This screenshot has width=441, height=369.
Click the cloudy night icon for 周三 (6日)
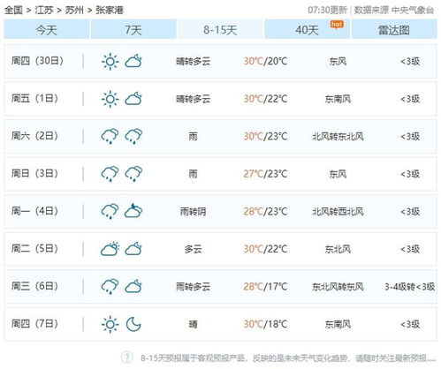pos(133,287)
